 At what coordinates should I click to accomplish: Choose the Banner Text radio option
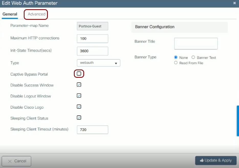coord(193,57)
